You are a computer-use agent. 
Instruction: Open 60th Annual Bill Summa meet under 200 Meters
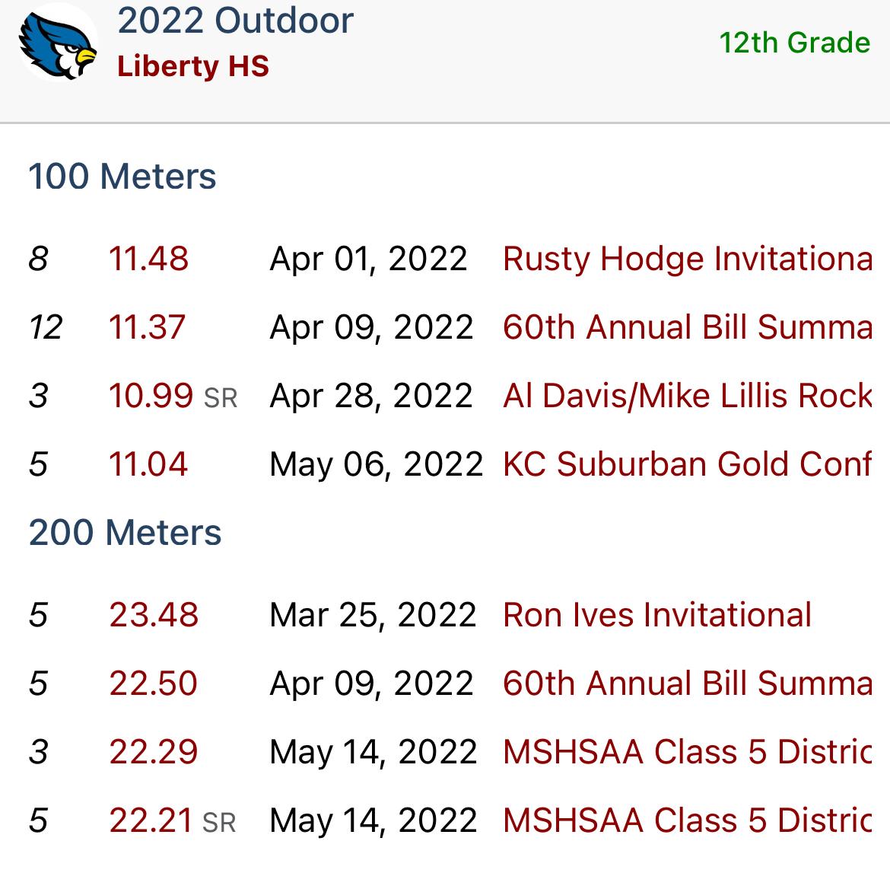(x=688, y=683)
